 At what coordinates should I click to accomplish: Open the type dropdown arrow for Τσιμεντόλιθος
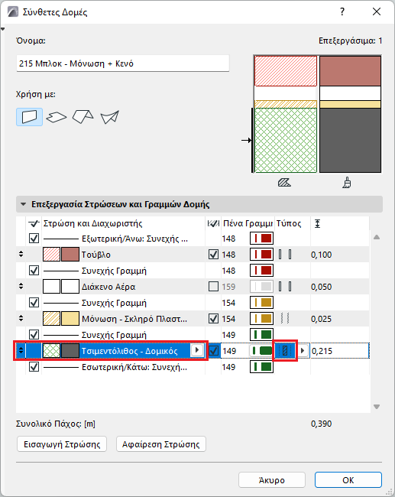[x=303, y=351]
